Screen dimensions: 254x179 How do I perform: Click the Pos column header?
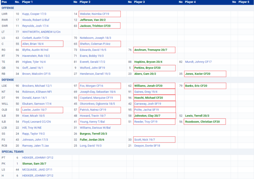pos(4,2)
